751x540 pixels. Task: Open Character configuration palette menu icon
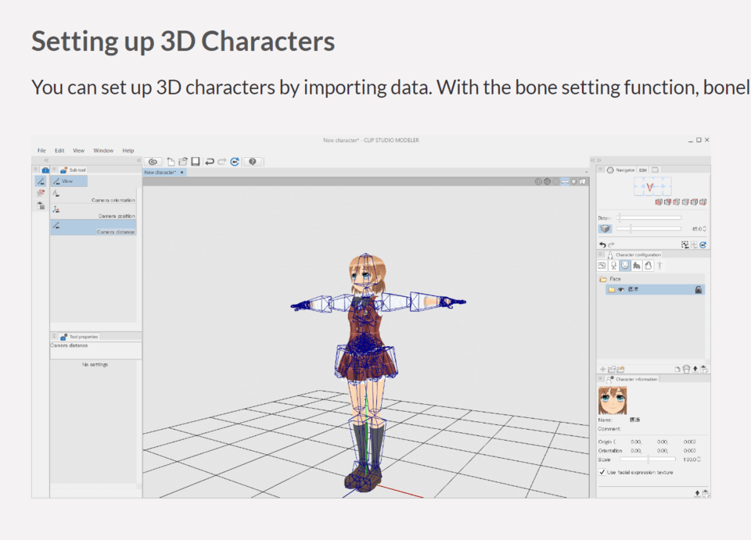[x=600, y=255]
